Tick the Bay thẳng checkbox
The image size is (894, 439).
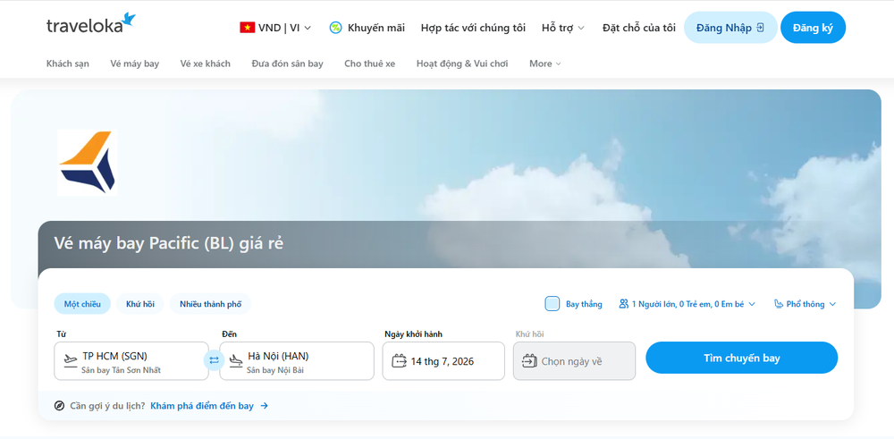click(552, 304)
